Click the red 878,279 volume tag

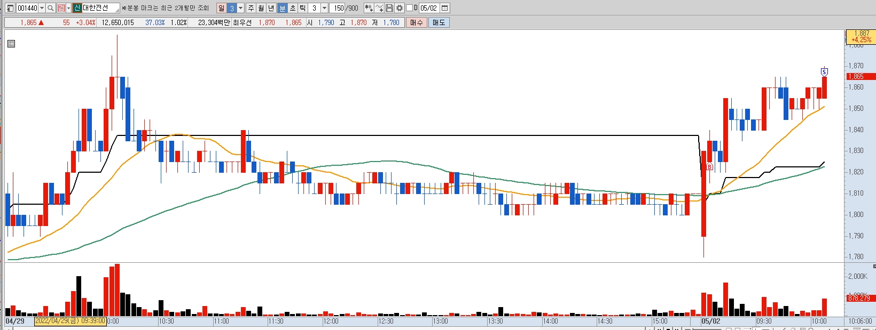861,298
